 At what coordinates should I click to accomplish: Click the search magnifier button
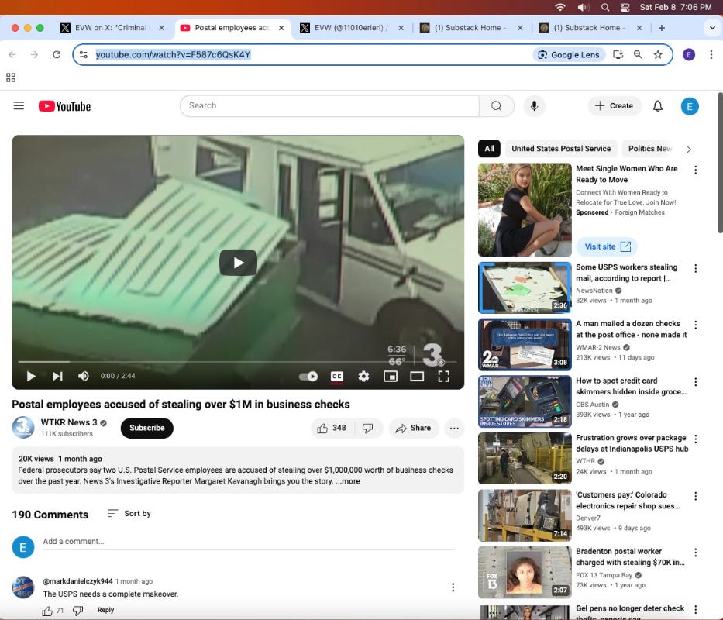coord(496,106)
